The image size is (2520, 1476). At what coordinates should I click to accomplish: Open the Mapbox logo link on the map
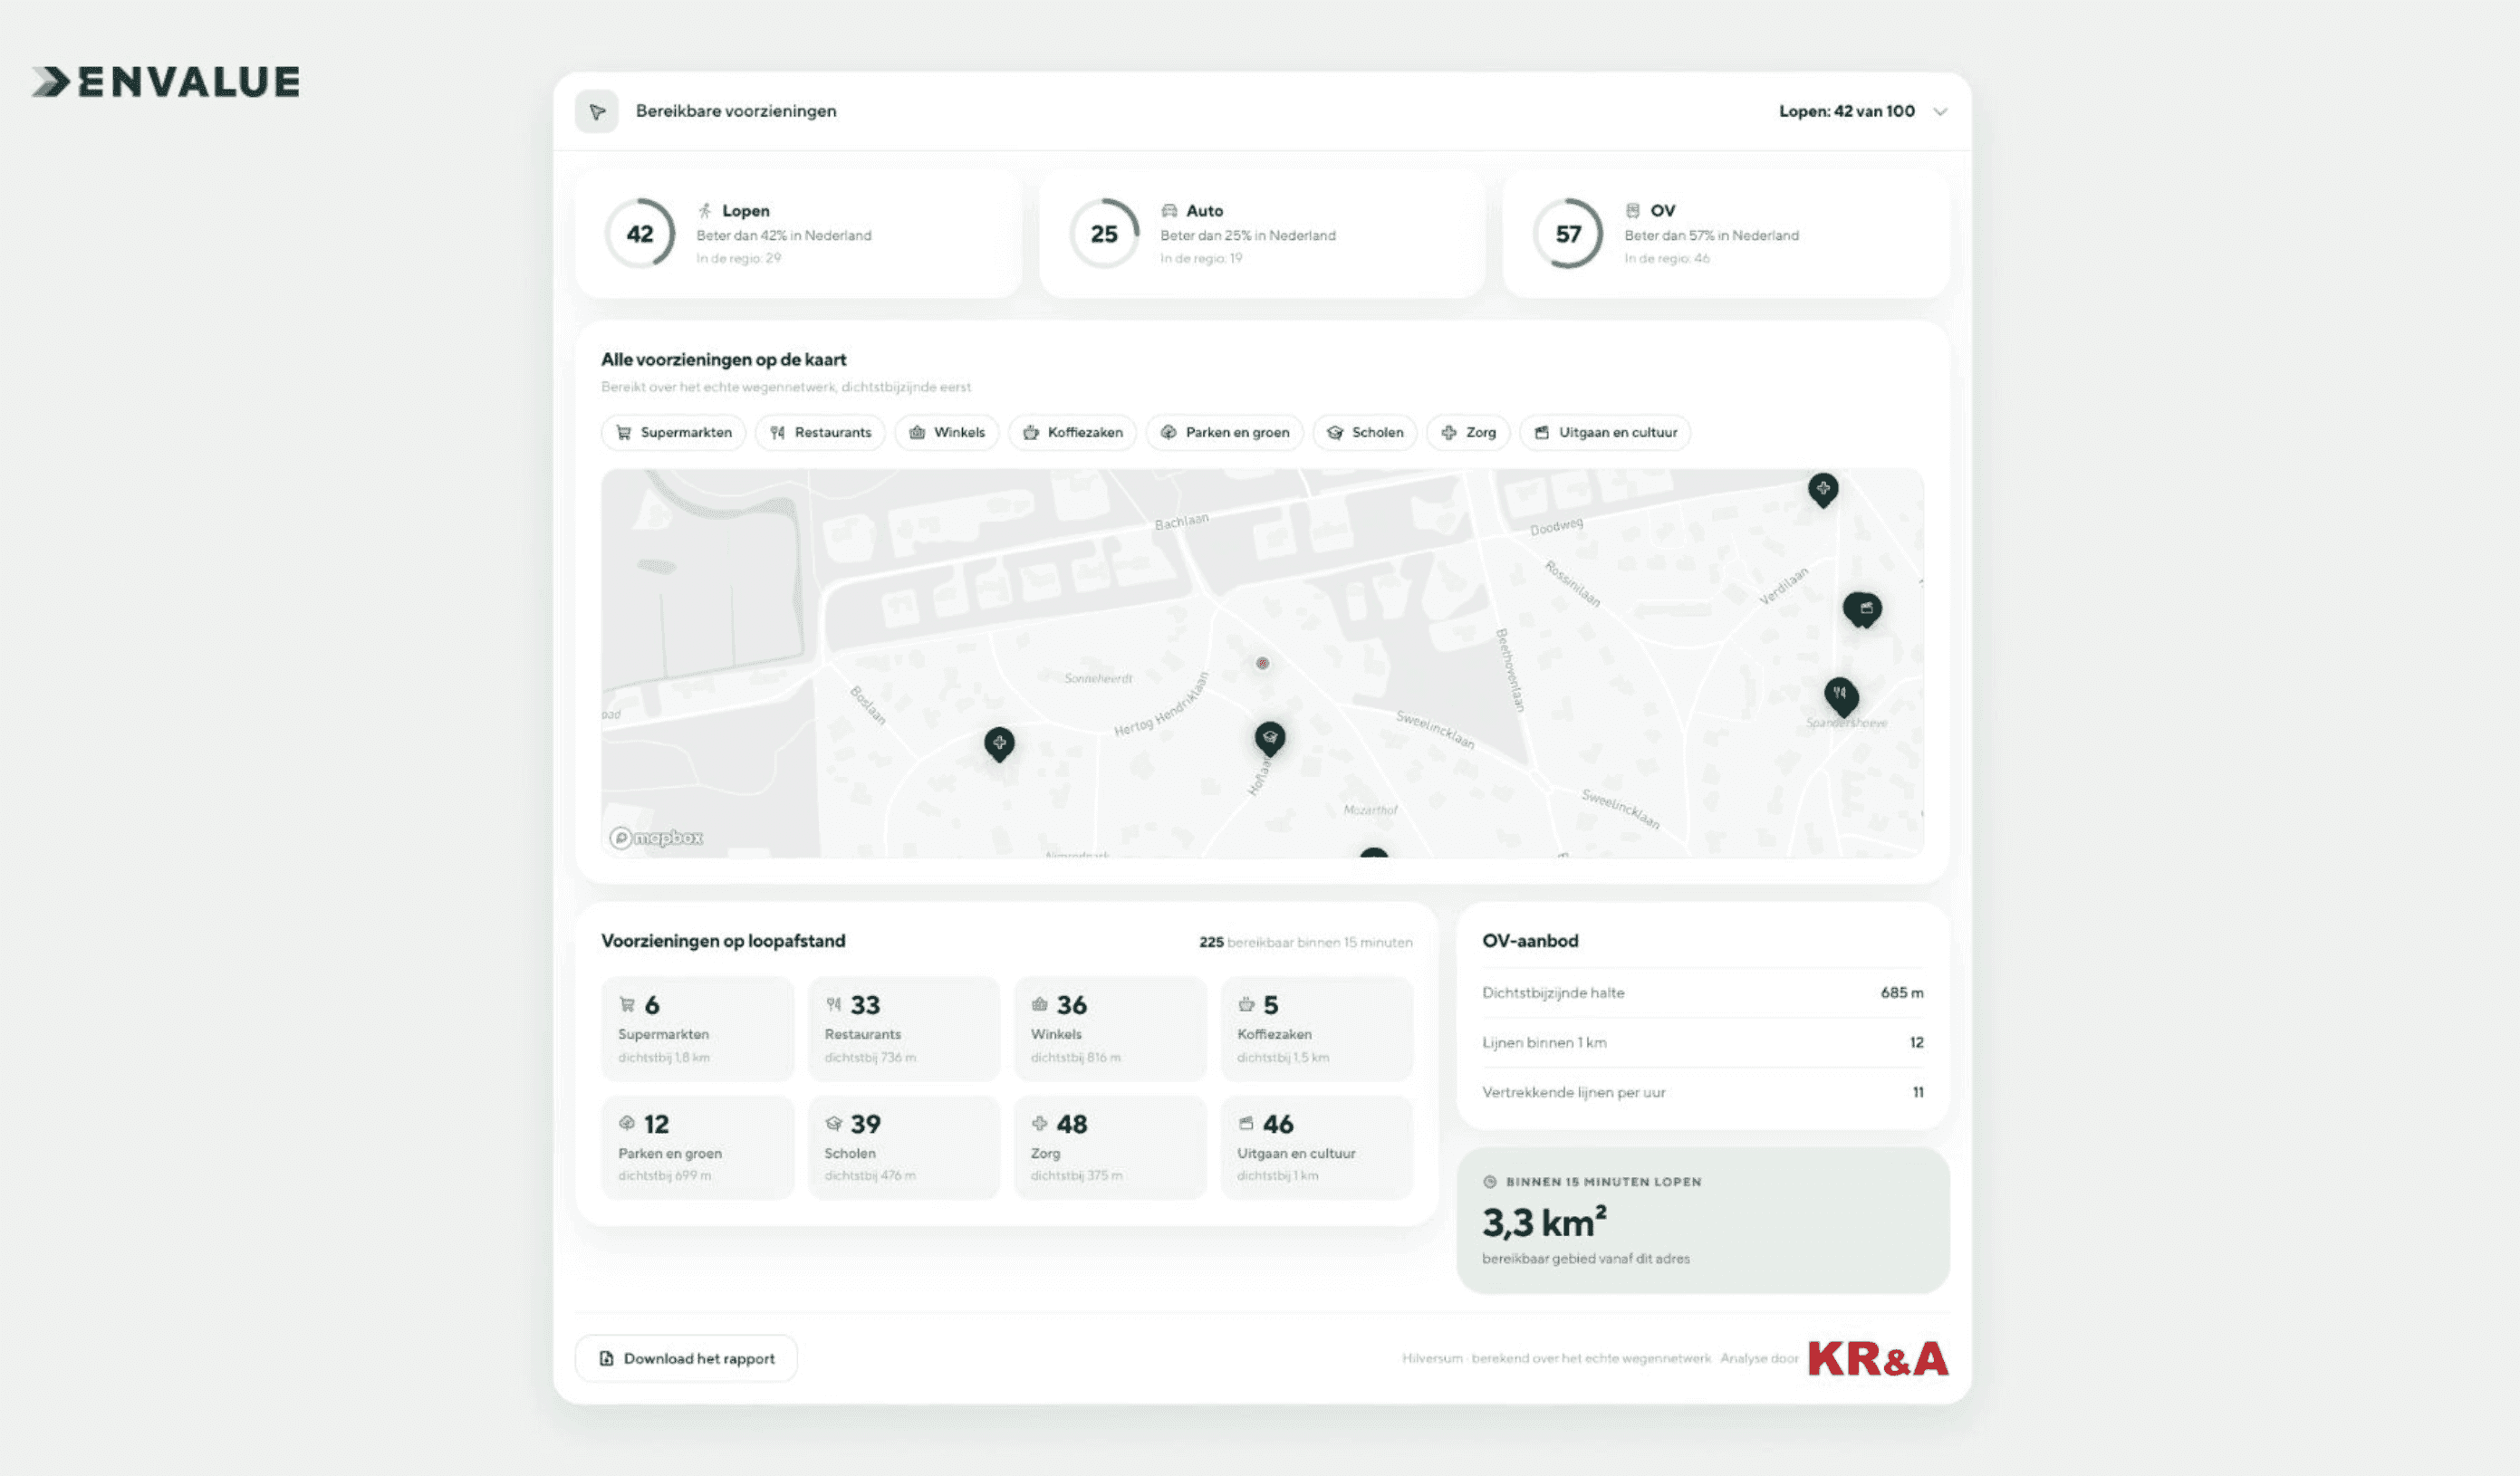[656, 838]
